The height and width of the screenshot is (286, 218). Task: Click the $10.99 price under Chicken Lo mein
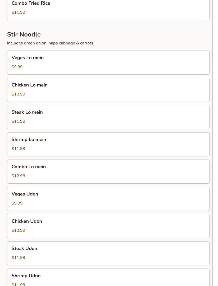(18, 94)
